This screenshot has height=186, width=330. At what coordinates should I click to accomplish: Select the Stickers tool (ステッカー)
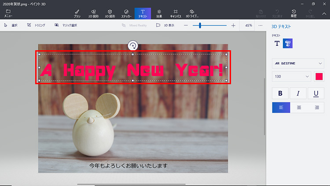(x=126, y=13)
